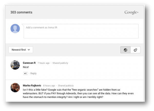Switch to circles-only comments icon
The width and height of the screenshot is (154, 111).
click(136, 50)
